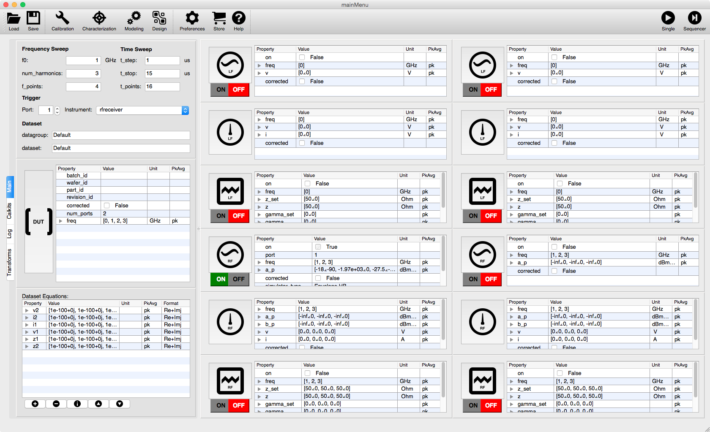Toggle 'on' checkbox of top-right LF source

554,57
